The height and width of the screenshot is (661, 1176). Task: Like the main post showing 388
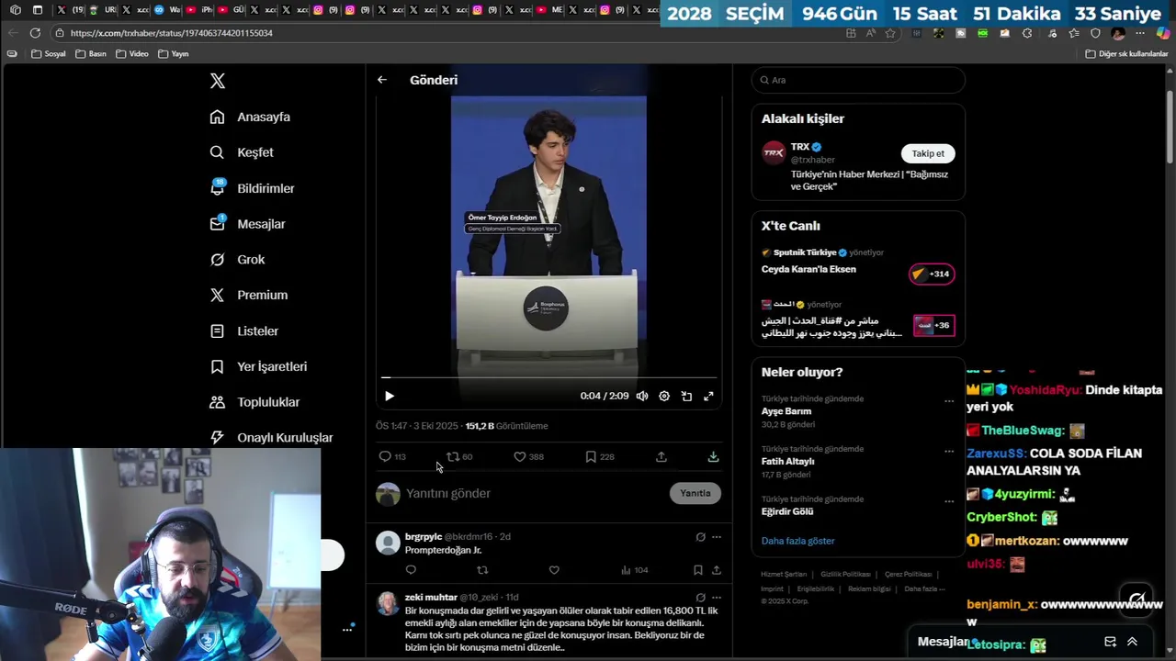(528, 456)
